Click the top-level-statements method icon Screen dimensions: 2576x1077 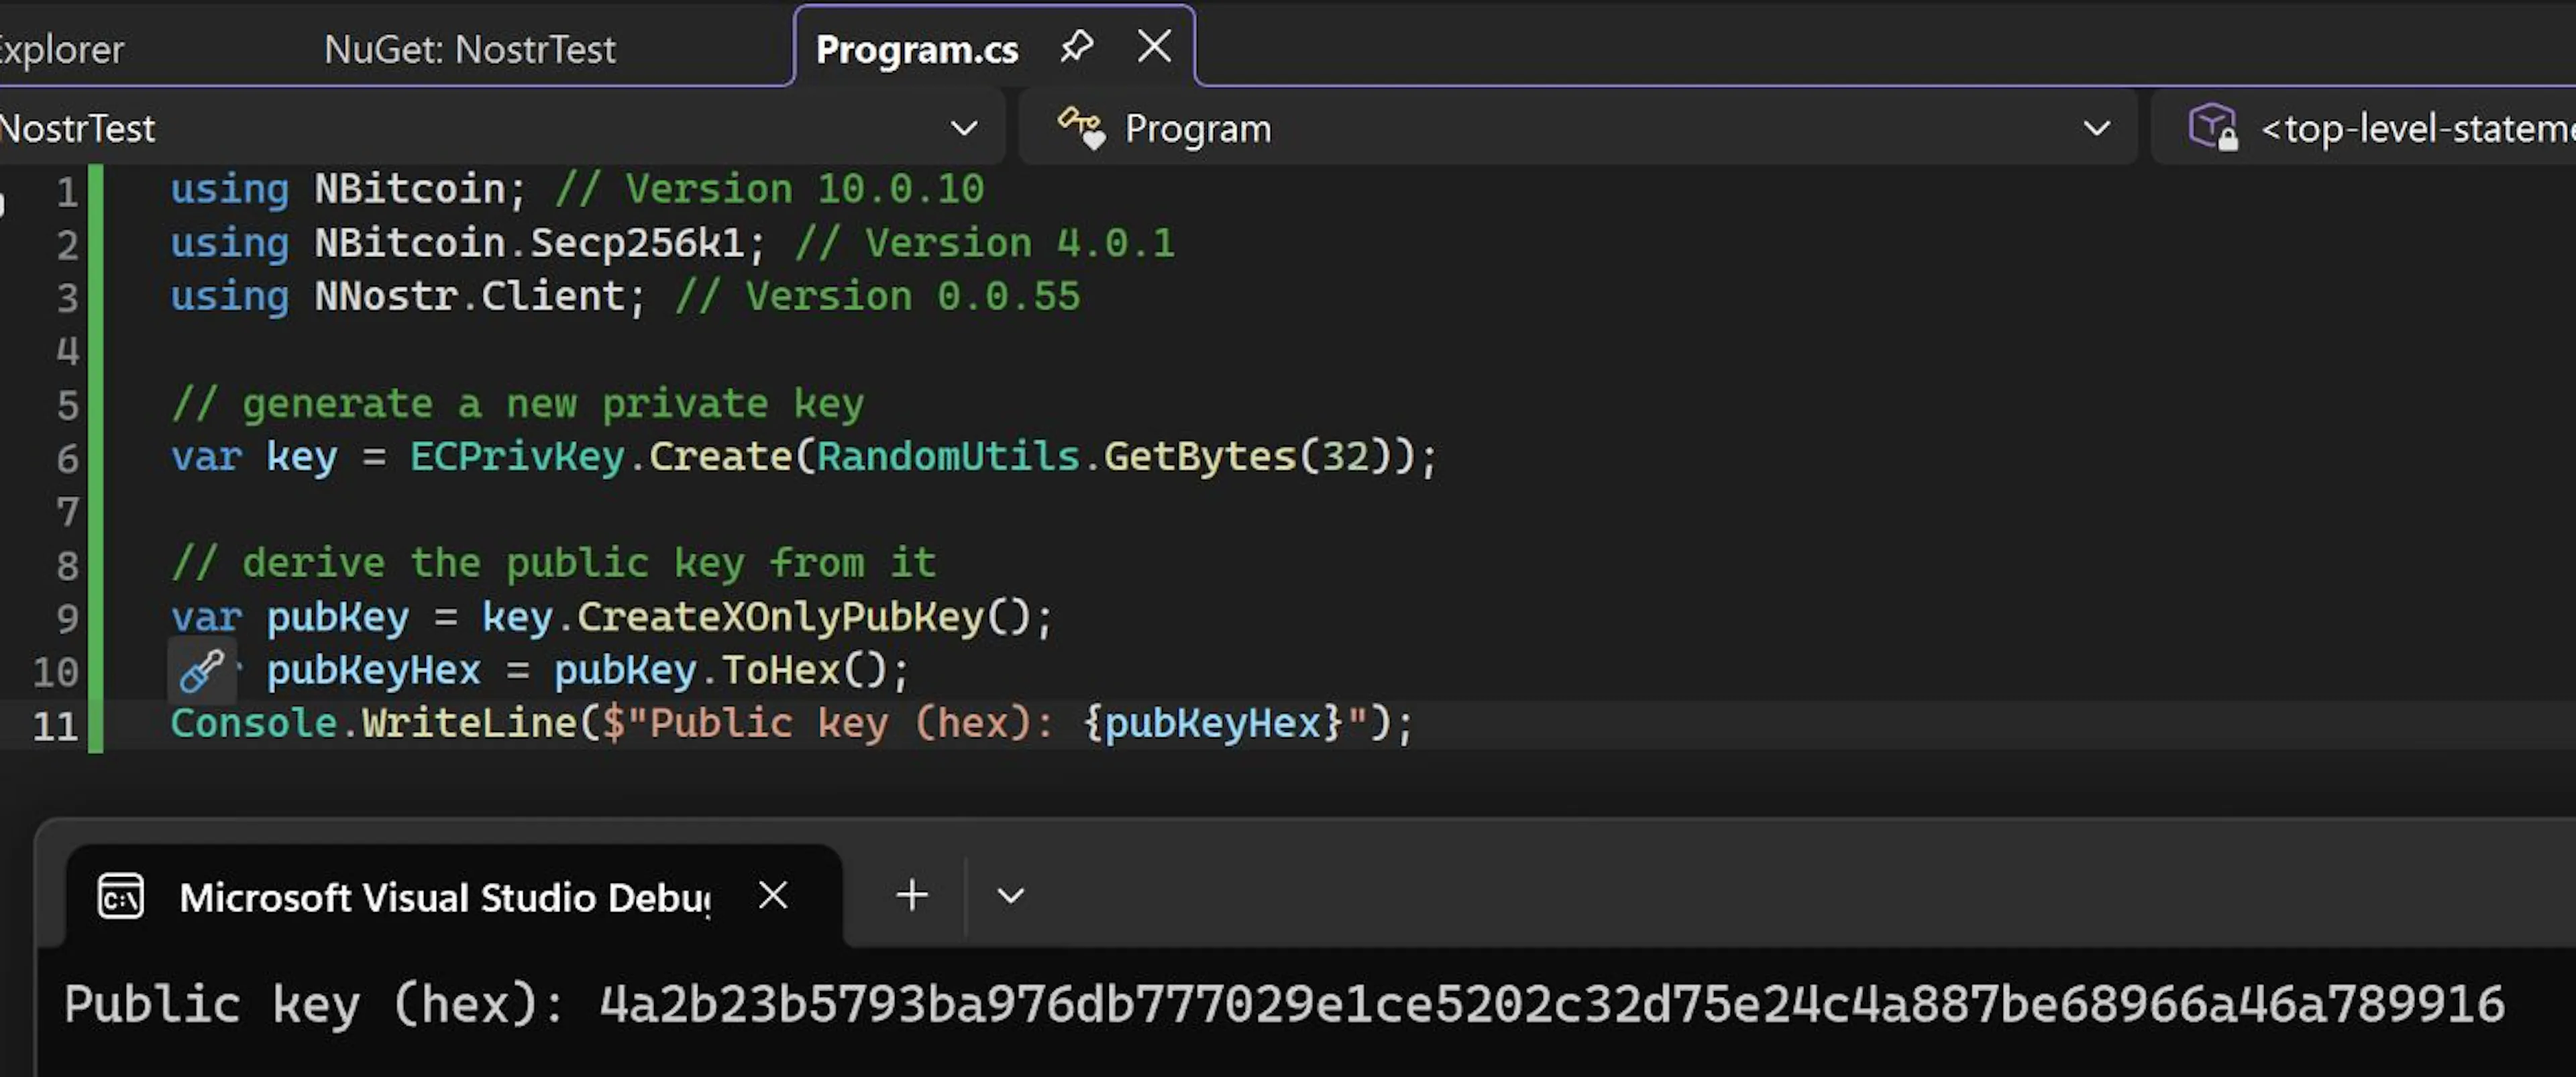click(x=2213, y=128)
